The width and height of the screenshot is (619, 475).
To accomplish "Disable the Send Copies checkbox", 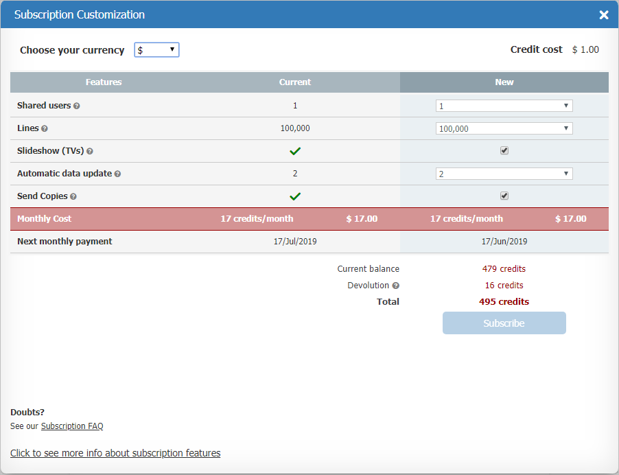I will click(504, 196).
